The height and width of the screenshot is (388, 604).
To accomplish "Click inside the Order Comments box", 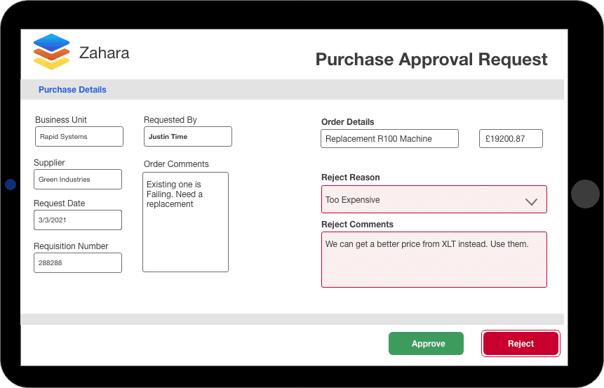I will click(185, 222).
